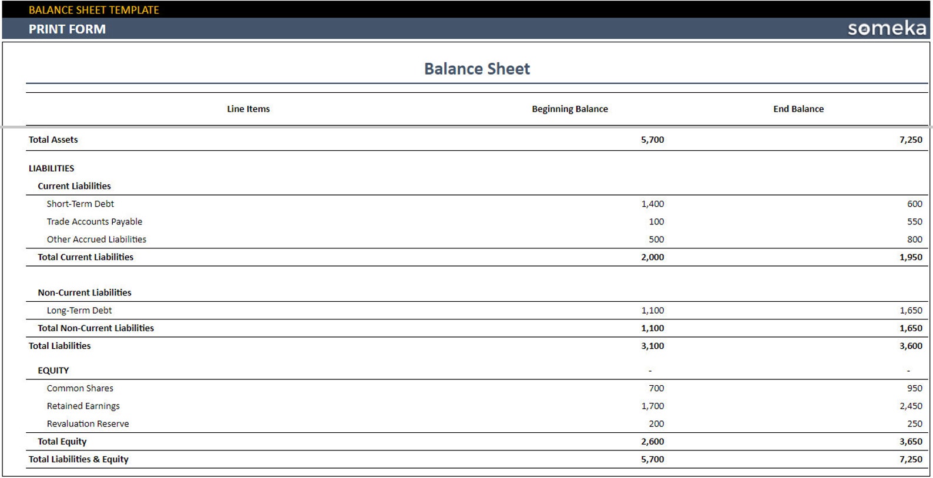This screenshot has height=478, width=933.
Task: Click Total Liabilities & Equity end value 7,250
Action: coord(911,459)
